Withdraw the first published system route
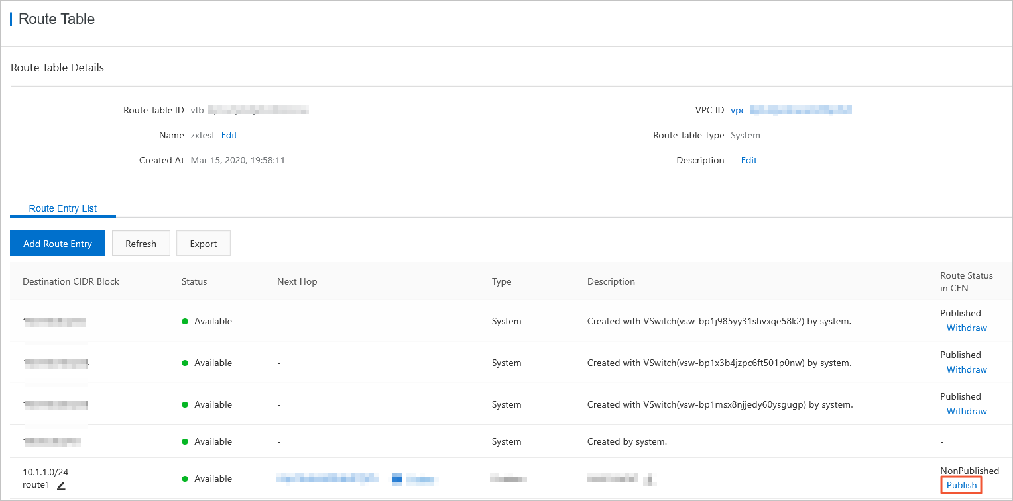 click(x=966, y=328)
